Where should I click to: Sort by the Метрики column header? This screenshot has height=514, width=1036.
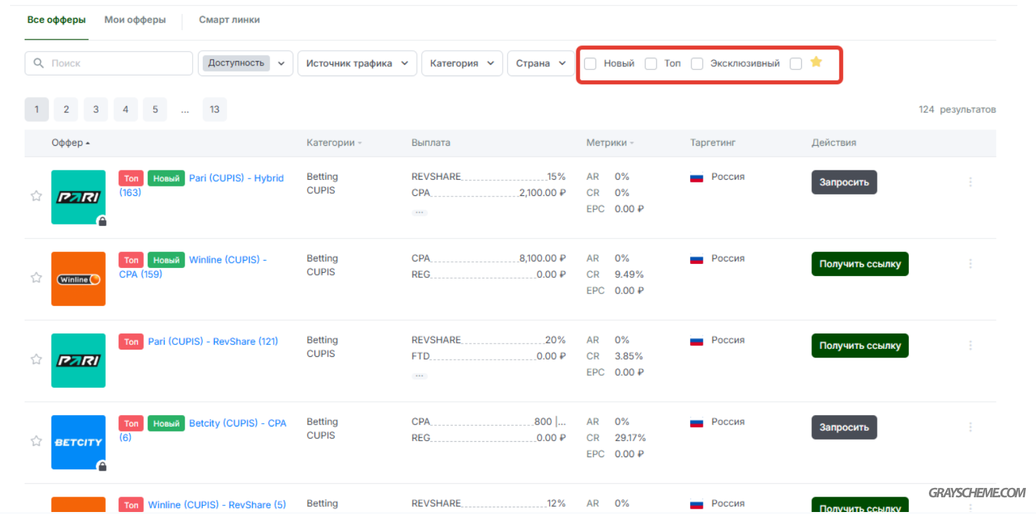click(x=610, y=143)
